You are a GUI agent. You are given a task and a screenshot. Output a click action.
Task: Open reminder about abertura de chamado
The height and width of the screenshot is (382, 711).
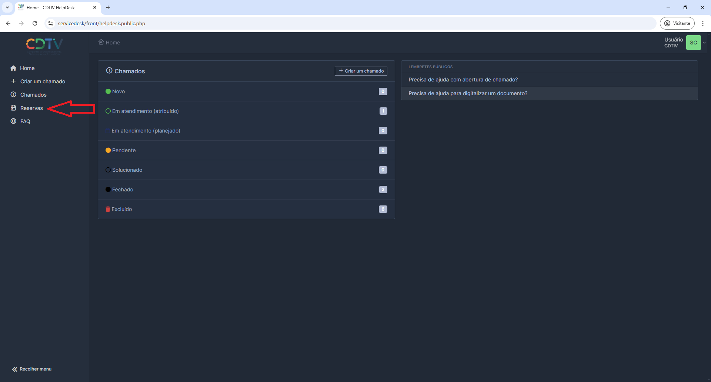click(463, 80)
